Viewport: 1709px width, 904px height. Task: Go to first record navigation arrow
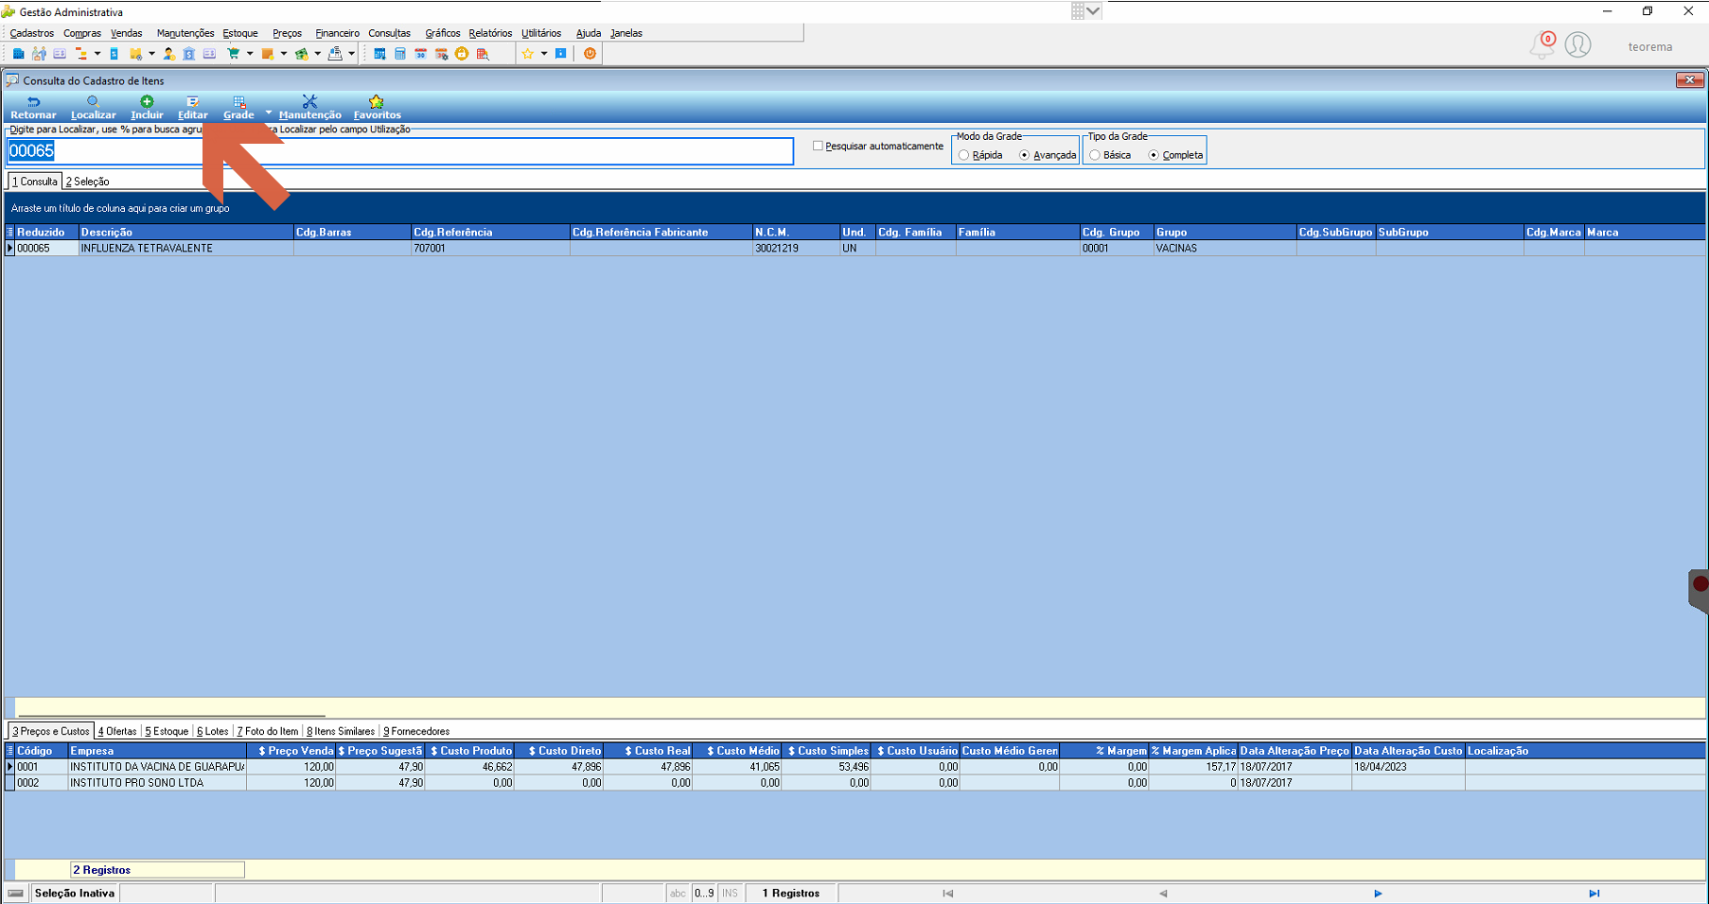click(x=947, y=894)
